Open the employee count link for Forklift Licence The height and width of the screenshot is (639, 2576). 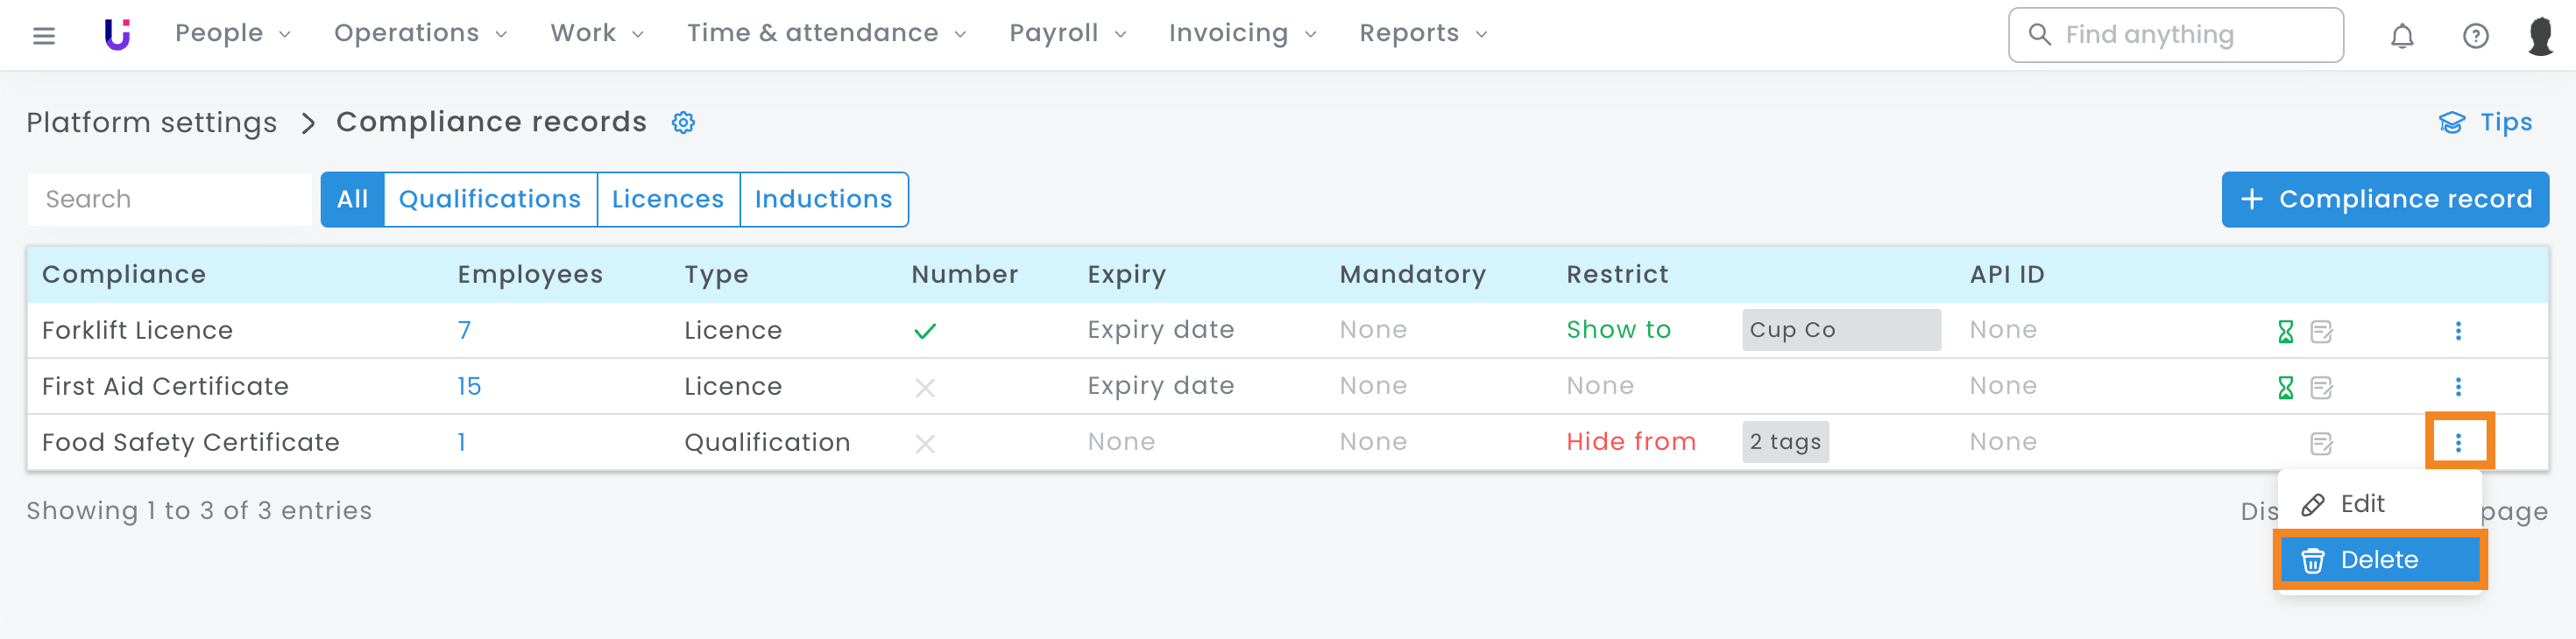(464, 331)
